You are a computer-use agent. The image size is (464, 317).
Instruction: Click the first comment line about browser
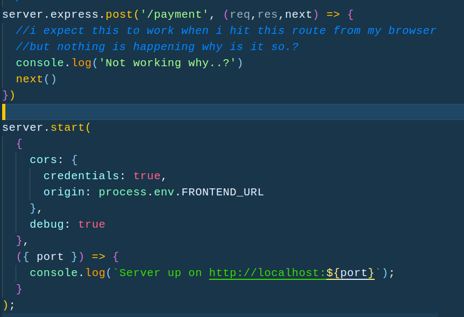click(x=226, y=31)
